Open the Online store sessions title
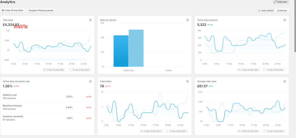The width and height of the screenshot is (296, 138). click(207, 20)
